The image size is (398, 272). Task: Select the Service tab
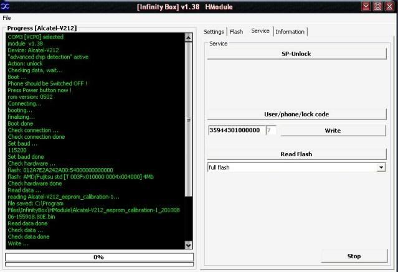[x=260, y=31]
